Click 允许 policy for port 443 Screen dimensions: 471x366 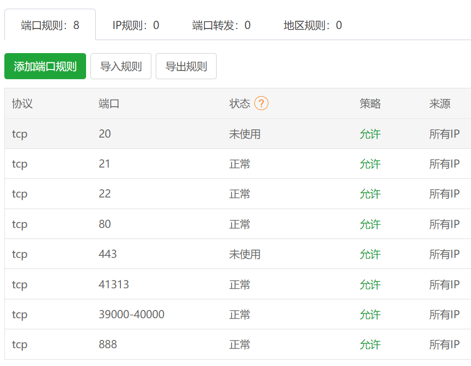[x=369, y=254]
